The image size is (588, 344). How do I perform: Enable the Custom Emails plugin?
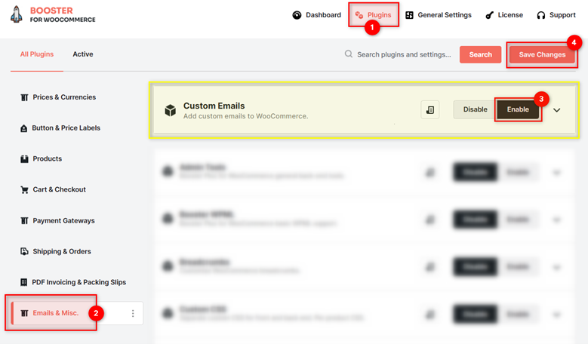tap(518, 109)
